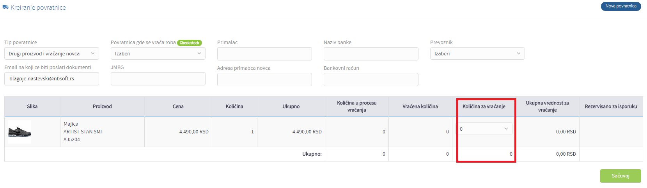Click the Sačuvaj save button

620,176
